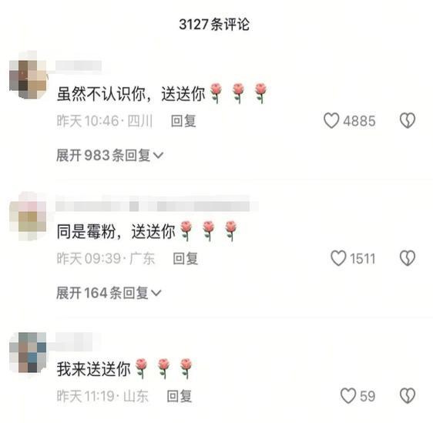Tap the 3127条评论 header
The width and height of the screenshot is (433, 423).
214,24
